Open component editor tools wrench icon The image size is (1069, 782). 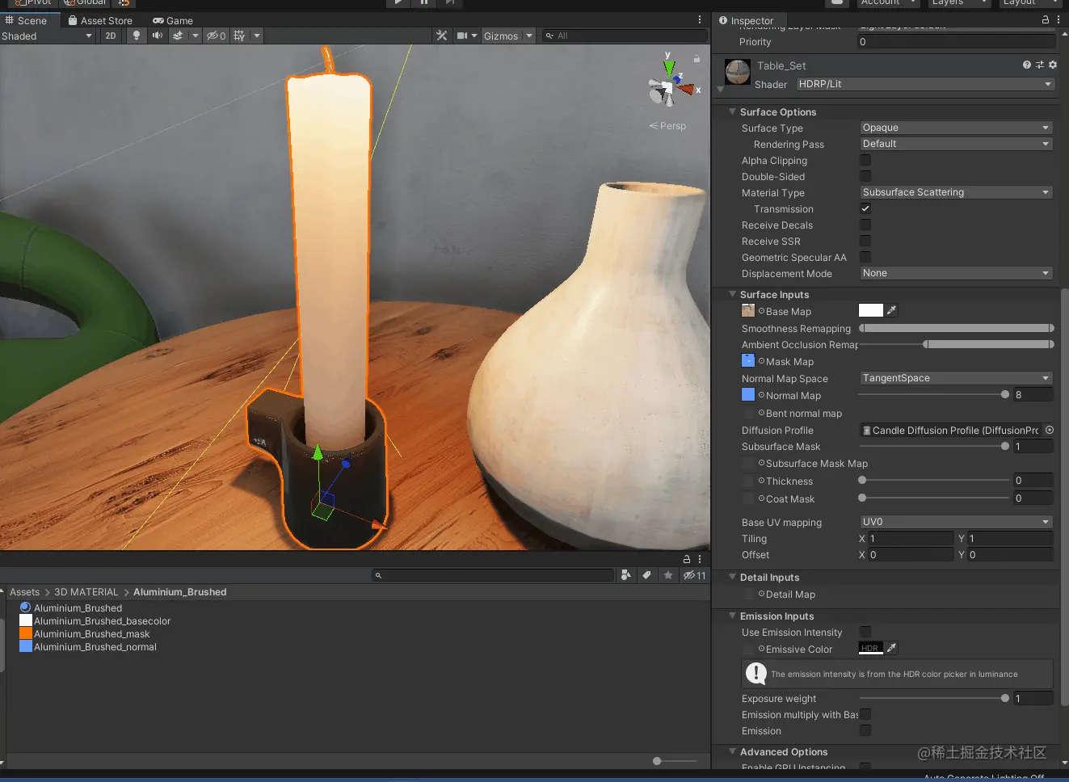(441, 36)
